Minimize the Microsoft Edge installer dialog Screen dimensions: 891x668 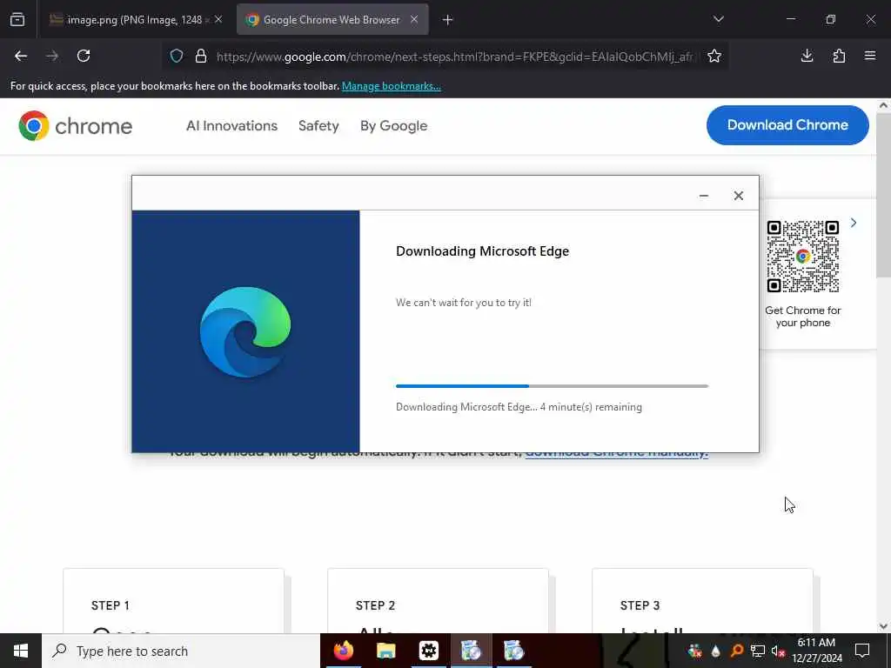pos(703,196)
